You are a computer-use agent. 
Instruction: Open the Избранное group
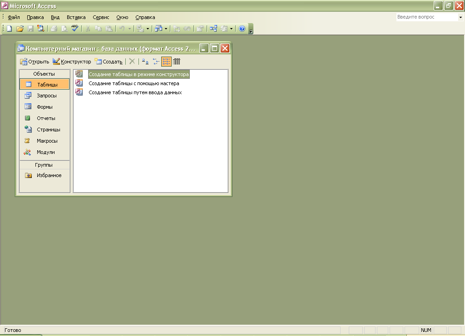(x=45, y=175)
